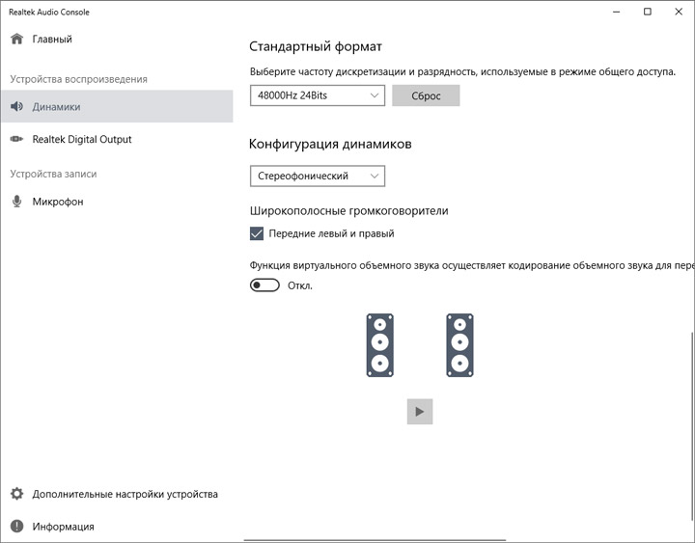The width and height of the screenshot is (695, 543).
Task: Open Дополнительные настройки устройства
Action: tap(125, 494)
